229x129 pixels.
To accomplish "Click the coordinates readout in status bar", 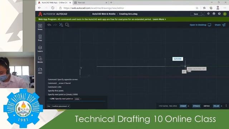I will (x=168, y=106).
